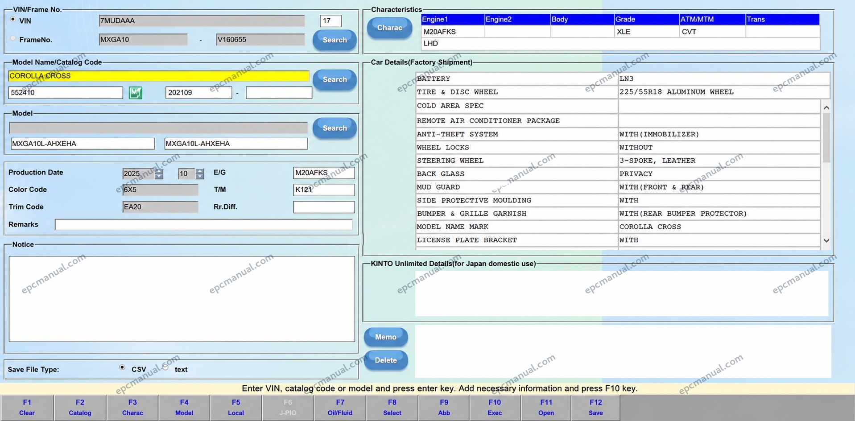Click the catalog code field 552410
This screenshot has height=421, width=855.
(66, 93)
